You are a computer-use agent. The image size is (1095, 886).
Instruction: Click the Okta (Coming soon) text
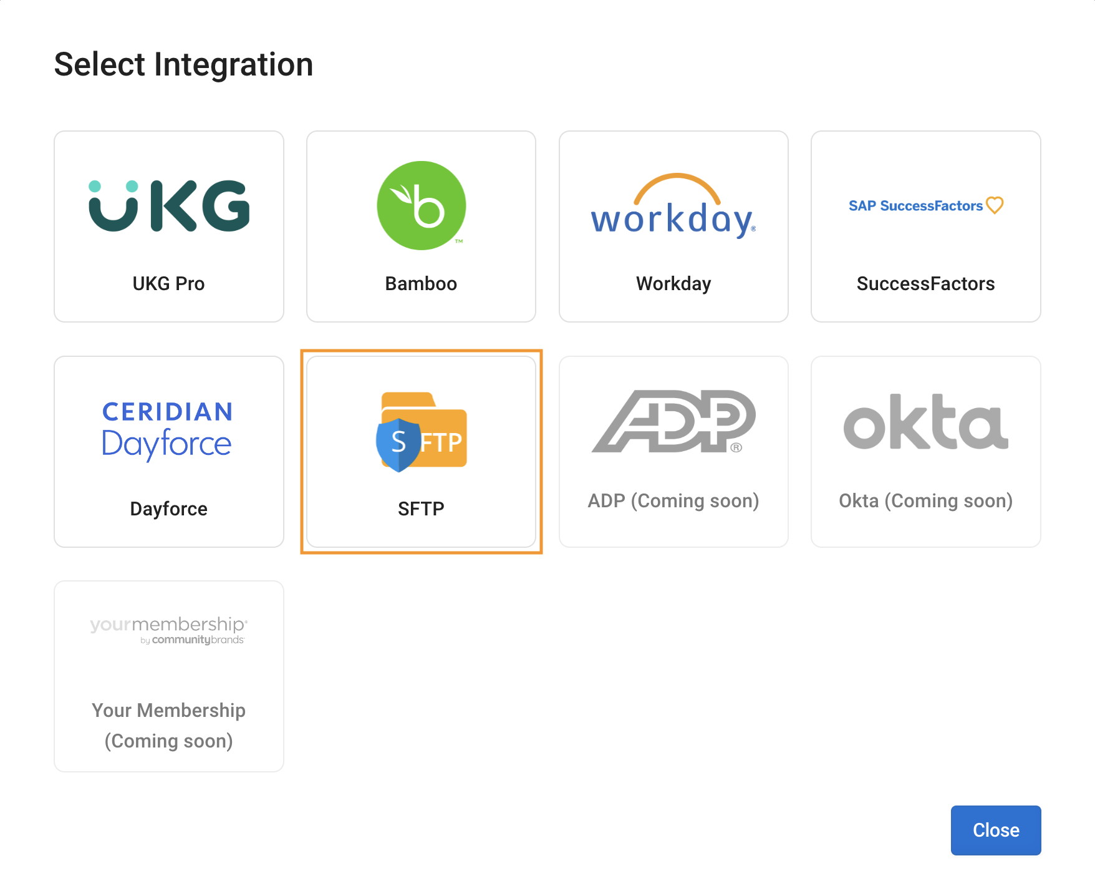pos(926,501)
